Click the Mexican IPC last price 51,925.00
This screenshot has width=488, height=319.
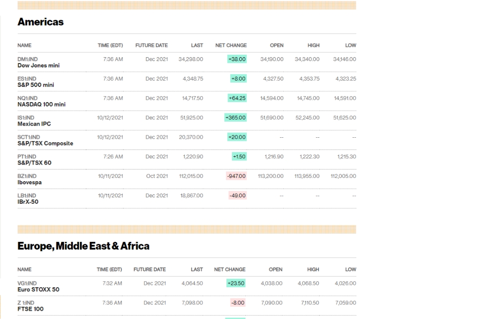tap(192, 117)
